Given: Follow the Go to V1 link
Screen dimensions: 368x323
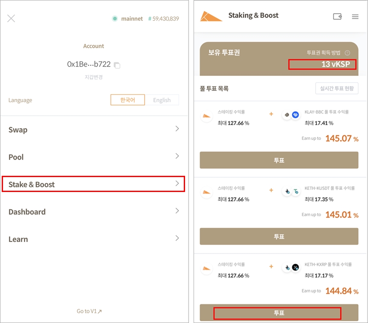Looking at the screenshot, I should point(89,311).
